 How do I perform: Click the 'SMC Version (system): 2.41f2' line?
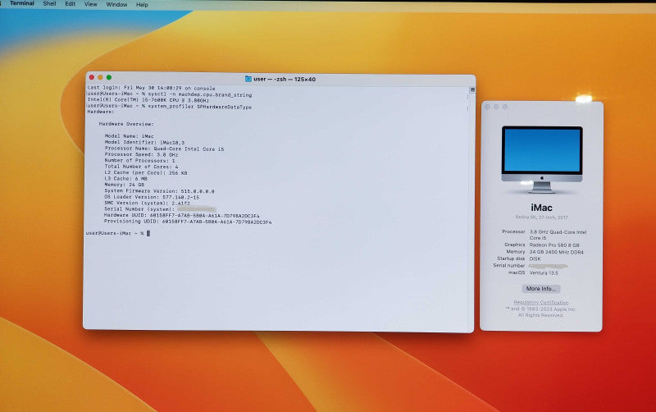pyautogui.click(x=148, y=203)
